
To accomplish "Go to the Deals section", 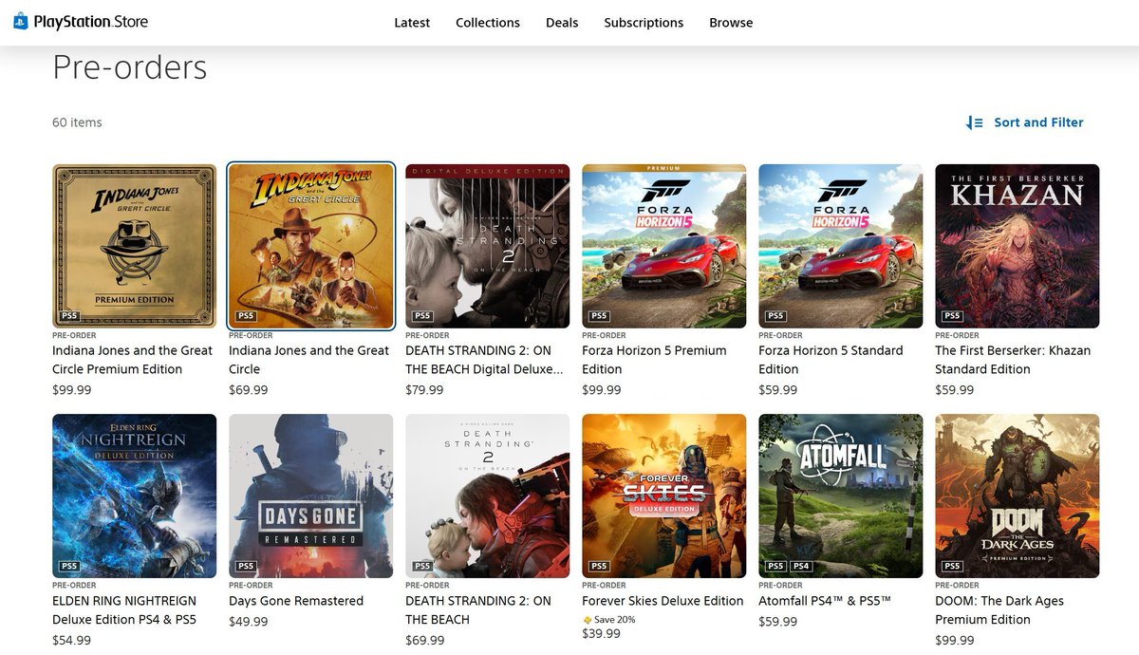I will (562, 23).
